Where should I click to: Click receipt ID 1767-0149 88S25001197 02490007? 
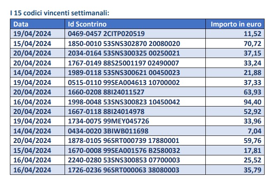click(123, 63)
